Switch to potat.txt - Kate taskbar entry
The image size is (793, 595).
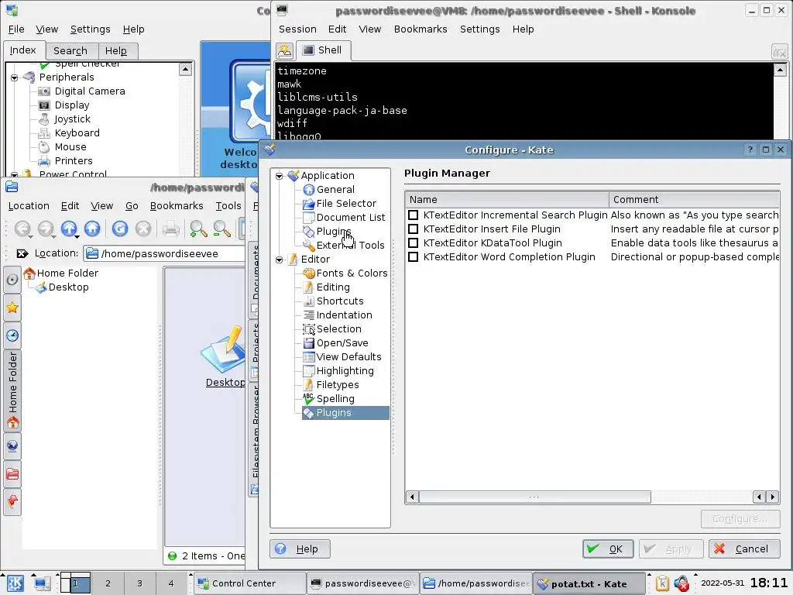pos(589,584)
